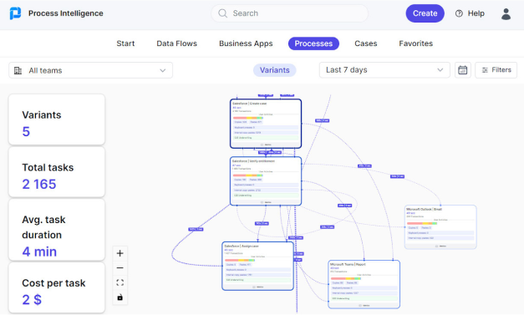Viewport: 524px width, 315px height.
Task: Switch to the Data Flows tab
Action: coord(177,43)
